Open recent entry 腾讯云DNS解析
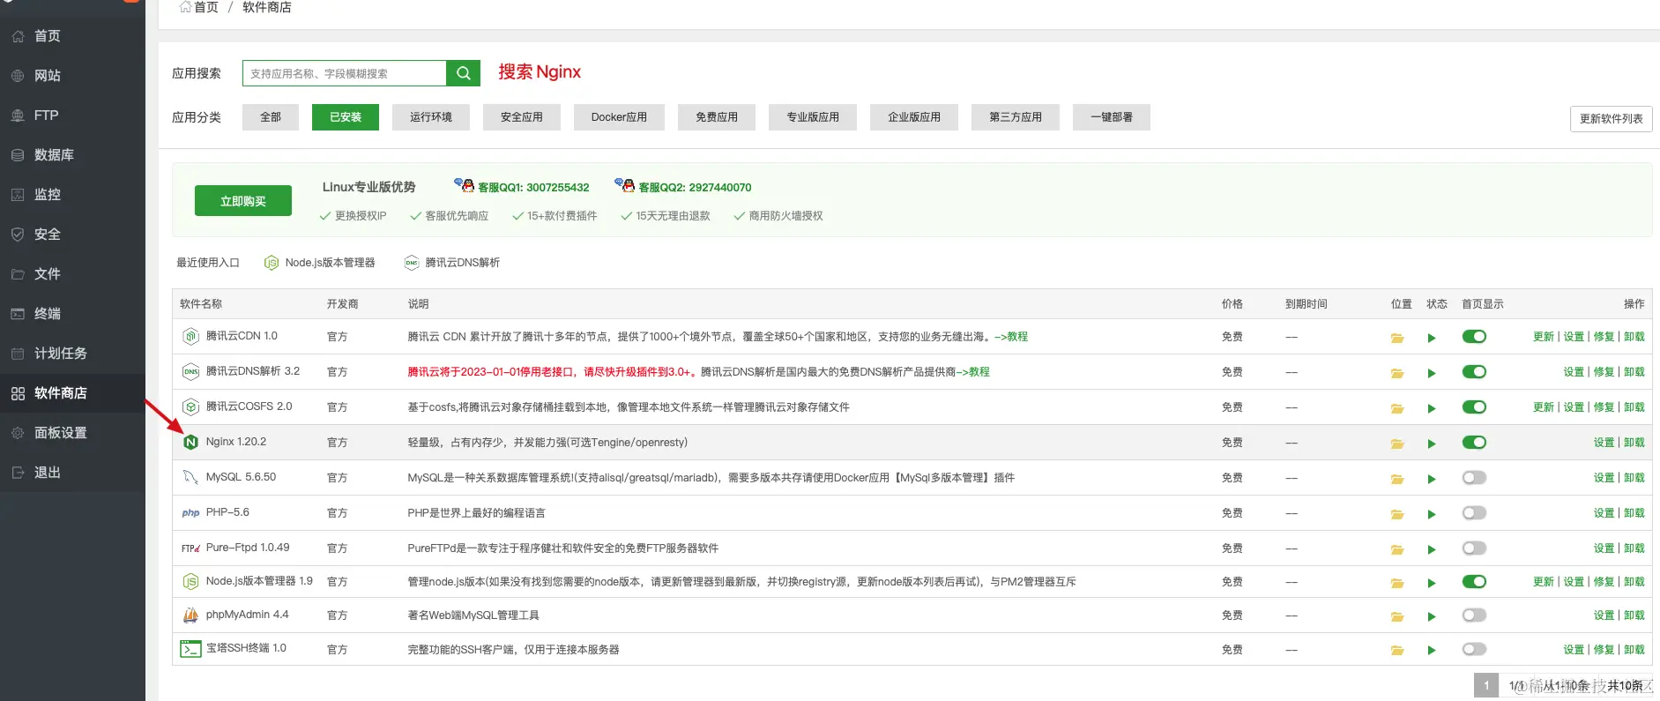Screen dimensions: 1660x701 (x=452, y=263)
